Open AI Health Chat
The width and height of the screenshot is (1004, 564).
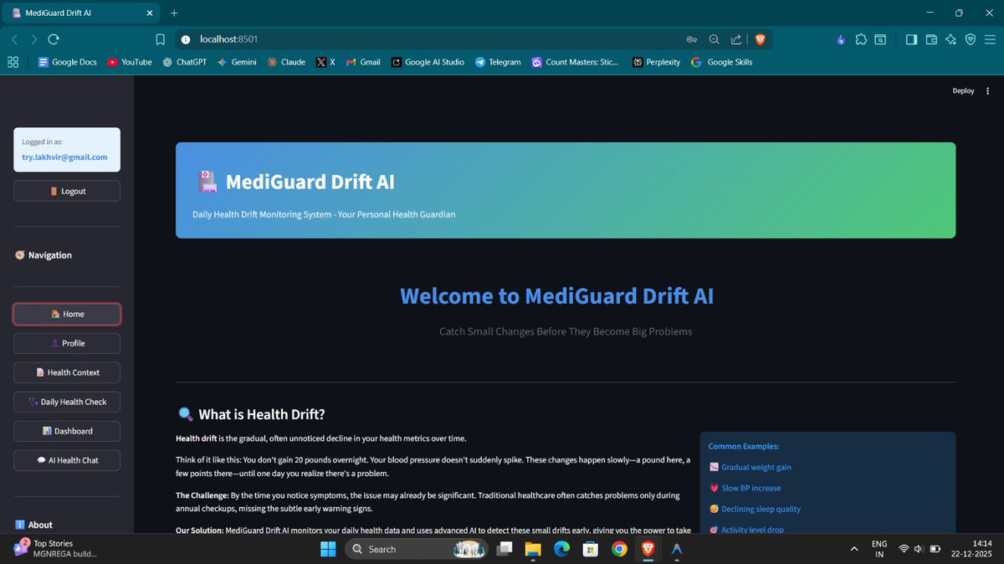67,460
